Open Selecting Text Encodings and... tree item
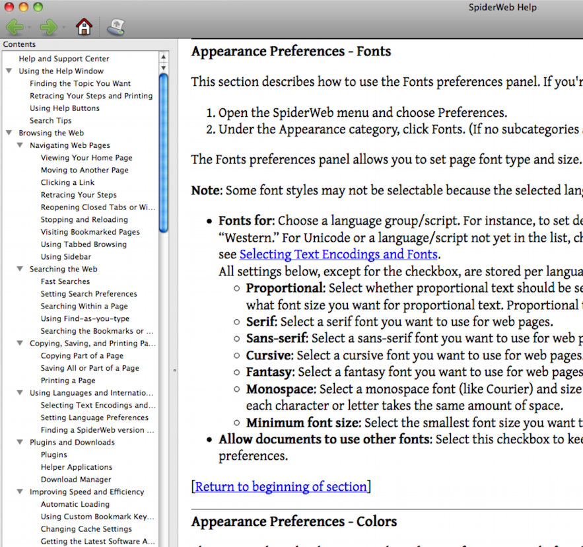This screenshot has width=583, height=547. (x=98, y=405)
